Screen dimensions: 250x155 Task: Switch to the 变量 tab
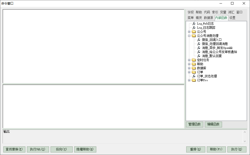point(223,12)
